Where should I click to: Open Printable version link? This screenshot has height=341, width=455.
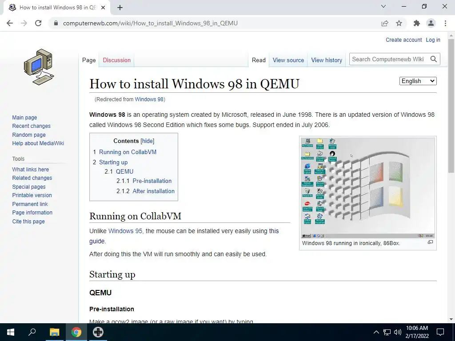point(32,195)
